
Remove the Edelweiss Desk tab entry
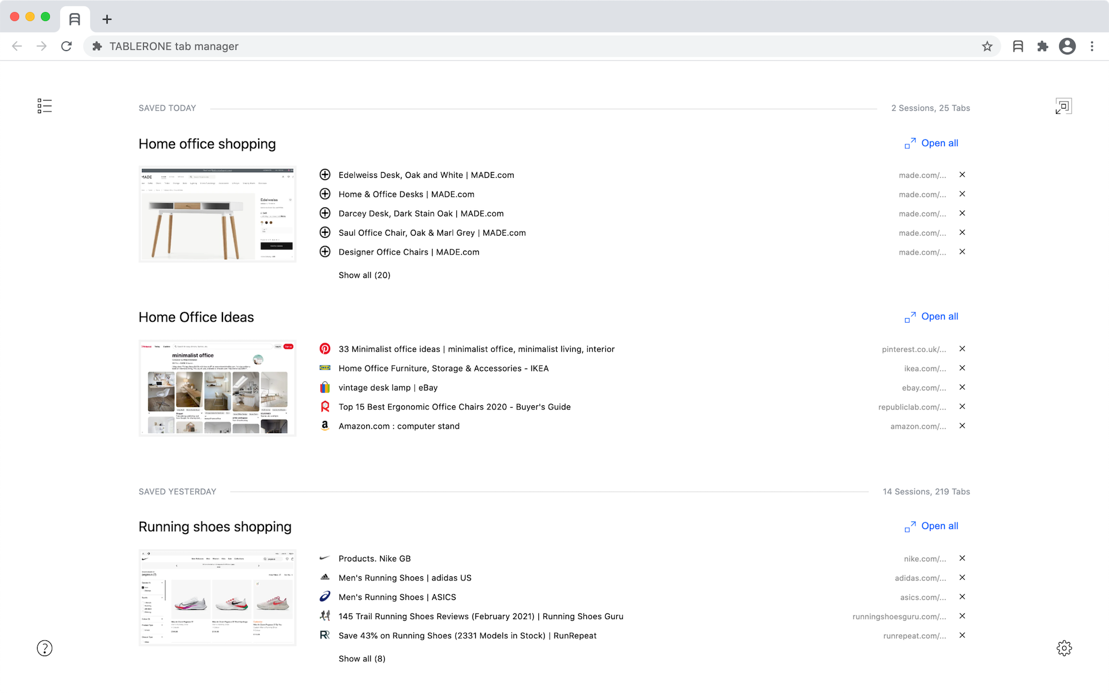point(962,174)
